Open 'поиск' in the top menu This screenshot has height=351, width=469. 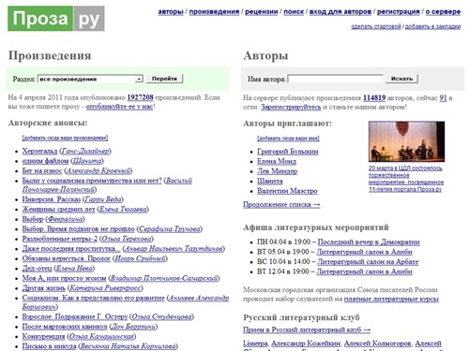click(x=294, y=12)
